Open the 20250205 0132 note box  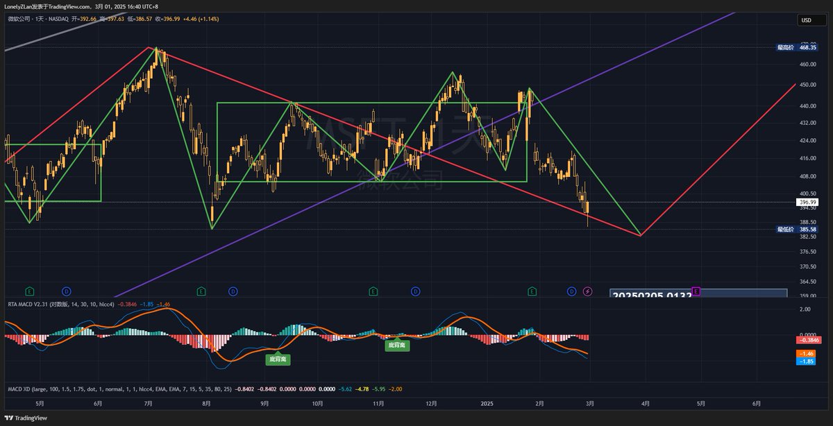click(x=698, y=294)
